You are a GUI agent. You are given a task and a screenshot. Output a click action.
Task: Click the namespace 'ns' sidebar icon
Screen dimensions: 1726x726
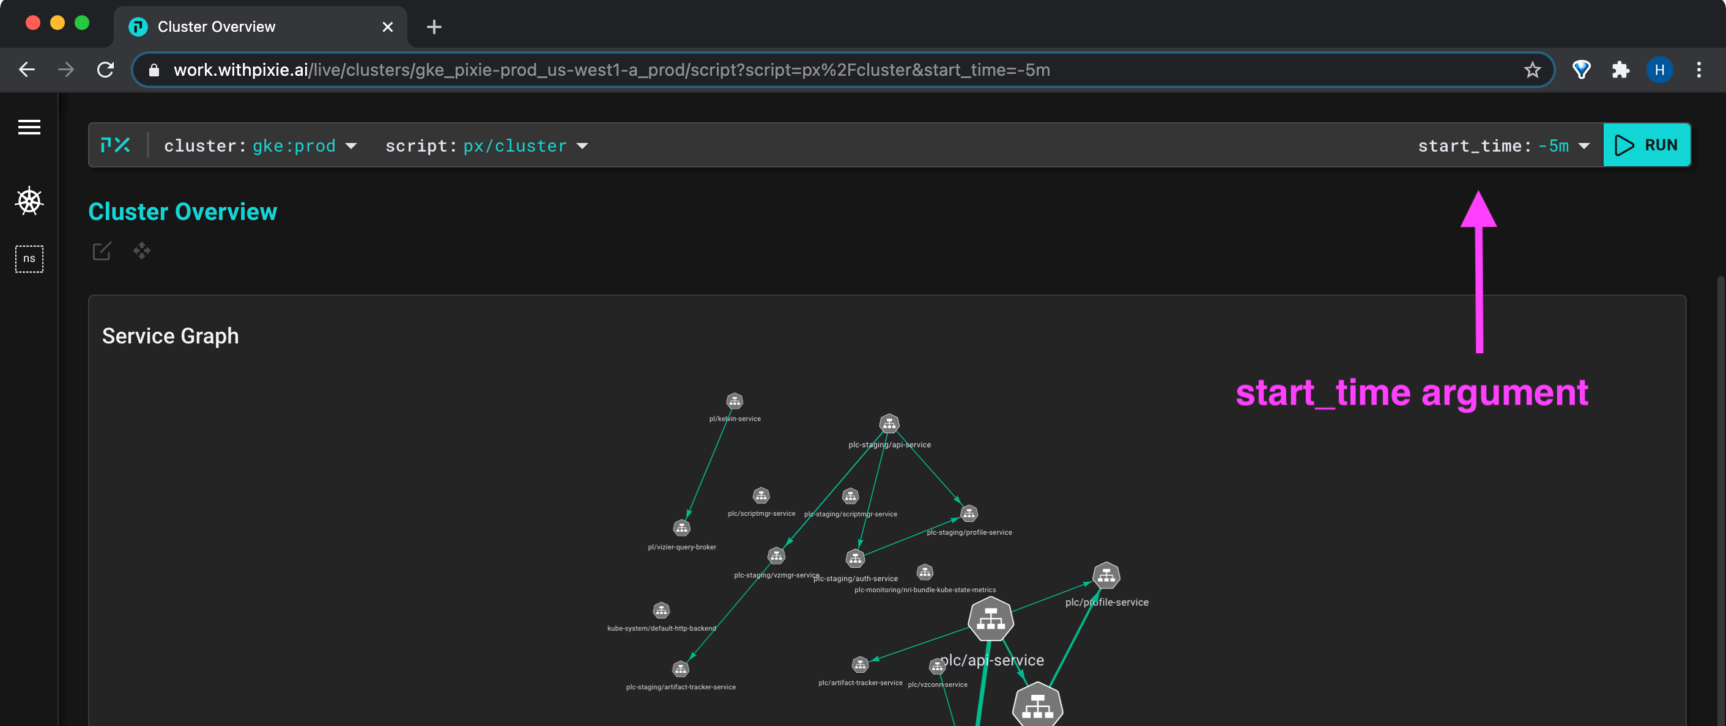(29, 258)
